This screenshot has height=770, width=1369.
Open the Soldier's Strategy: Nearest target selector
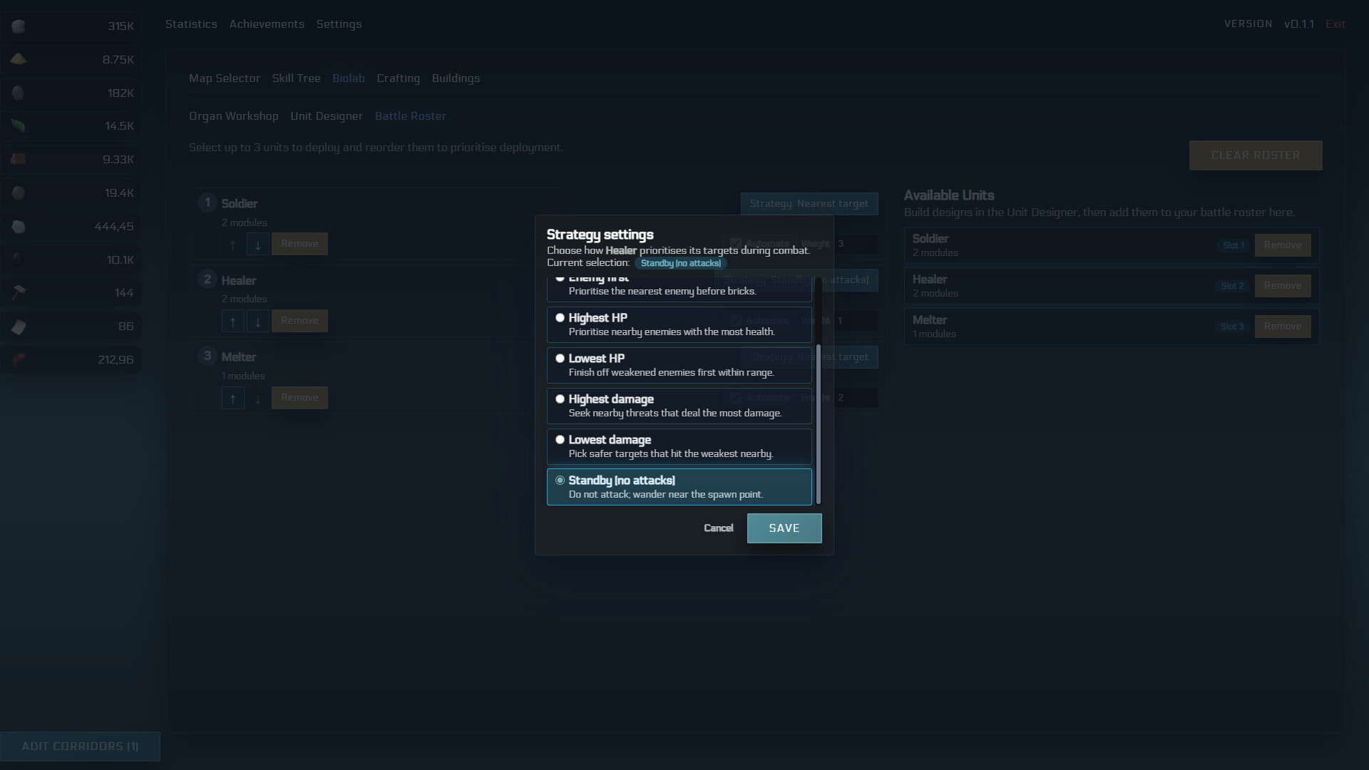[x=809, y=203]
